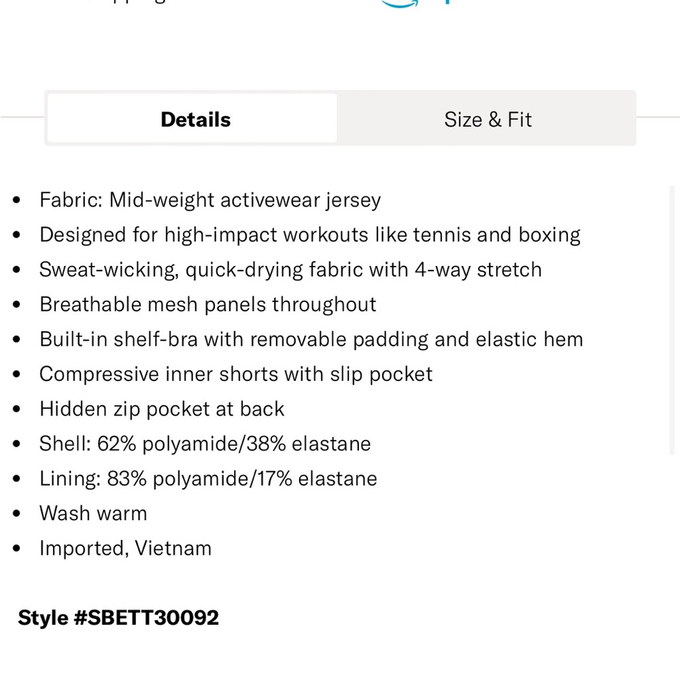The height and width of the screenshot is (680, 680).
Task: Click the Style #SBETT30092 text
Action: [118, 617]
